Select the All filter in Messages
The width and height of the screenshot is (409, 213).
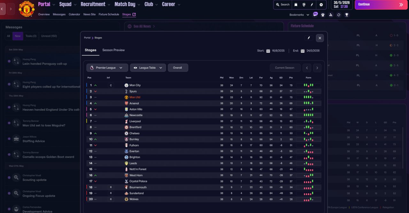tap(9, 36)
